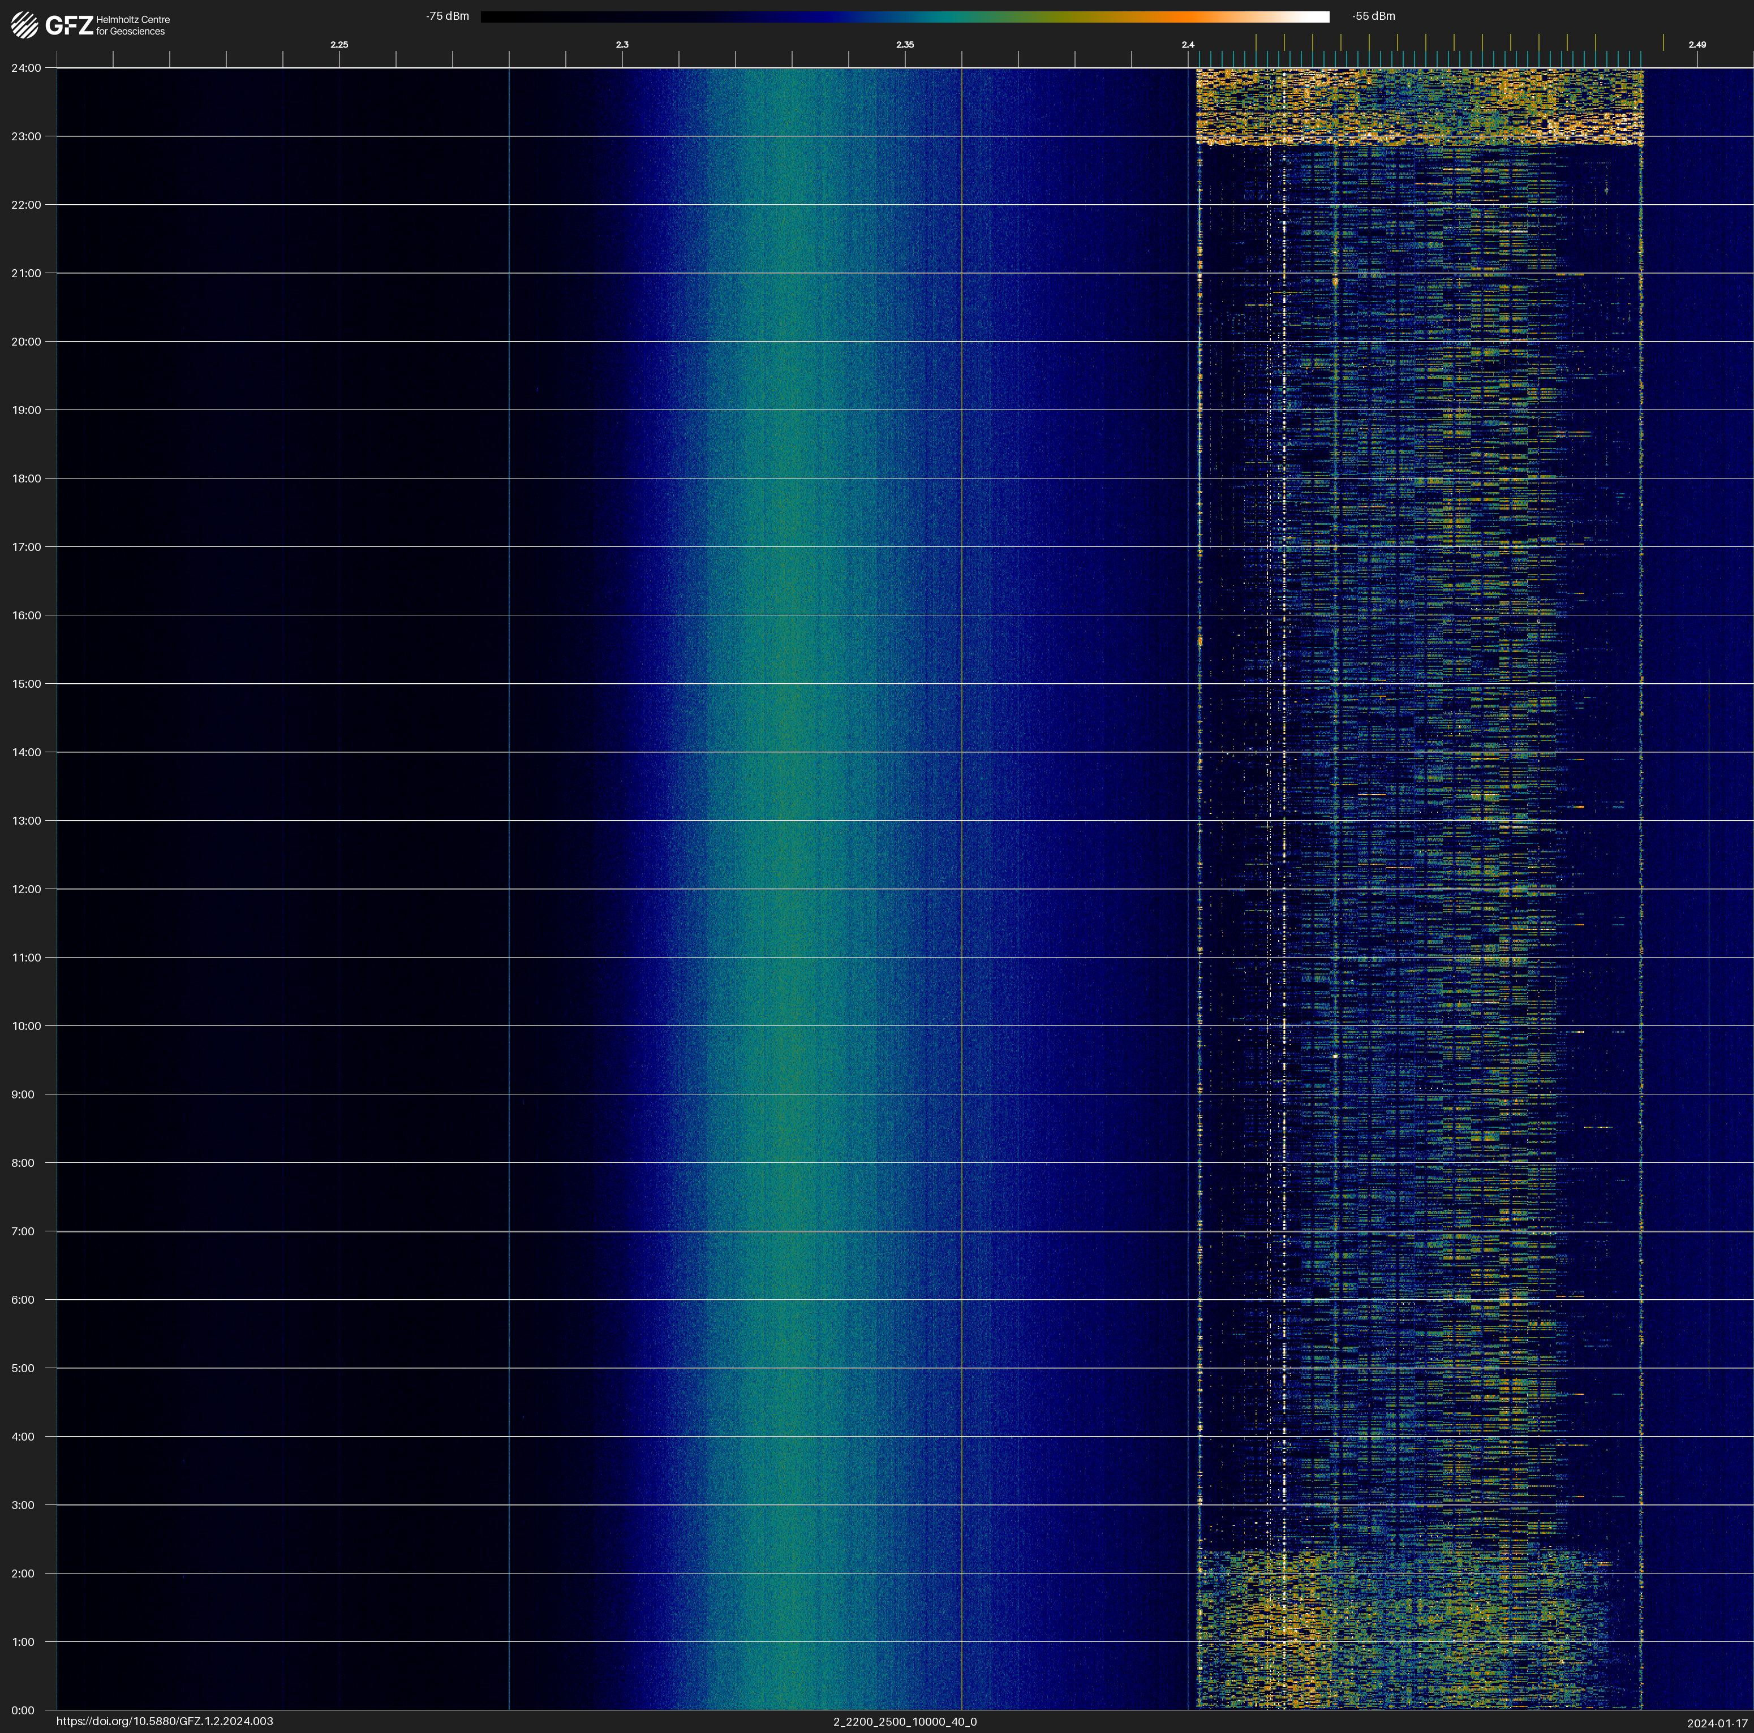Click the 6:00 time axis label
This screenshot has height=1733, width=1754.
[24, 1299]
